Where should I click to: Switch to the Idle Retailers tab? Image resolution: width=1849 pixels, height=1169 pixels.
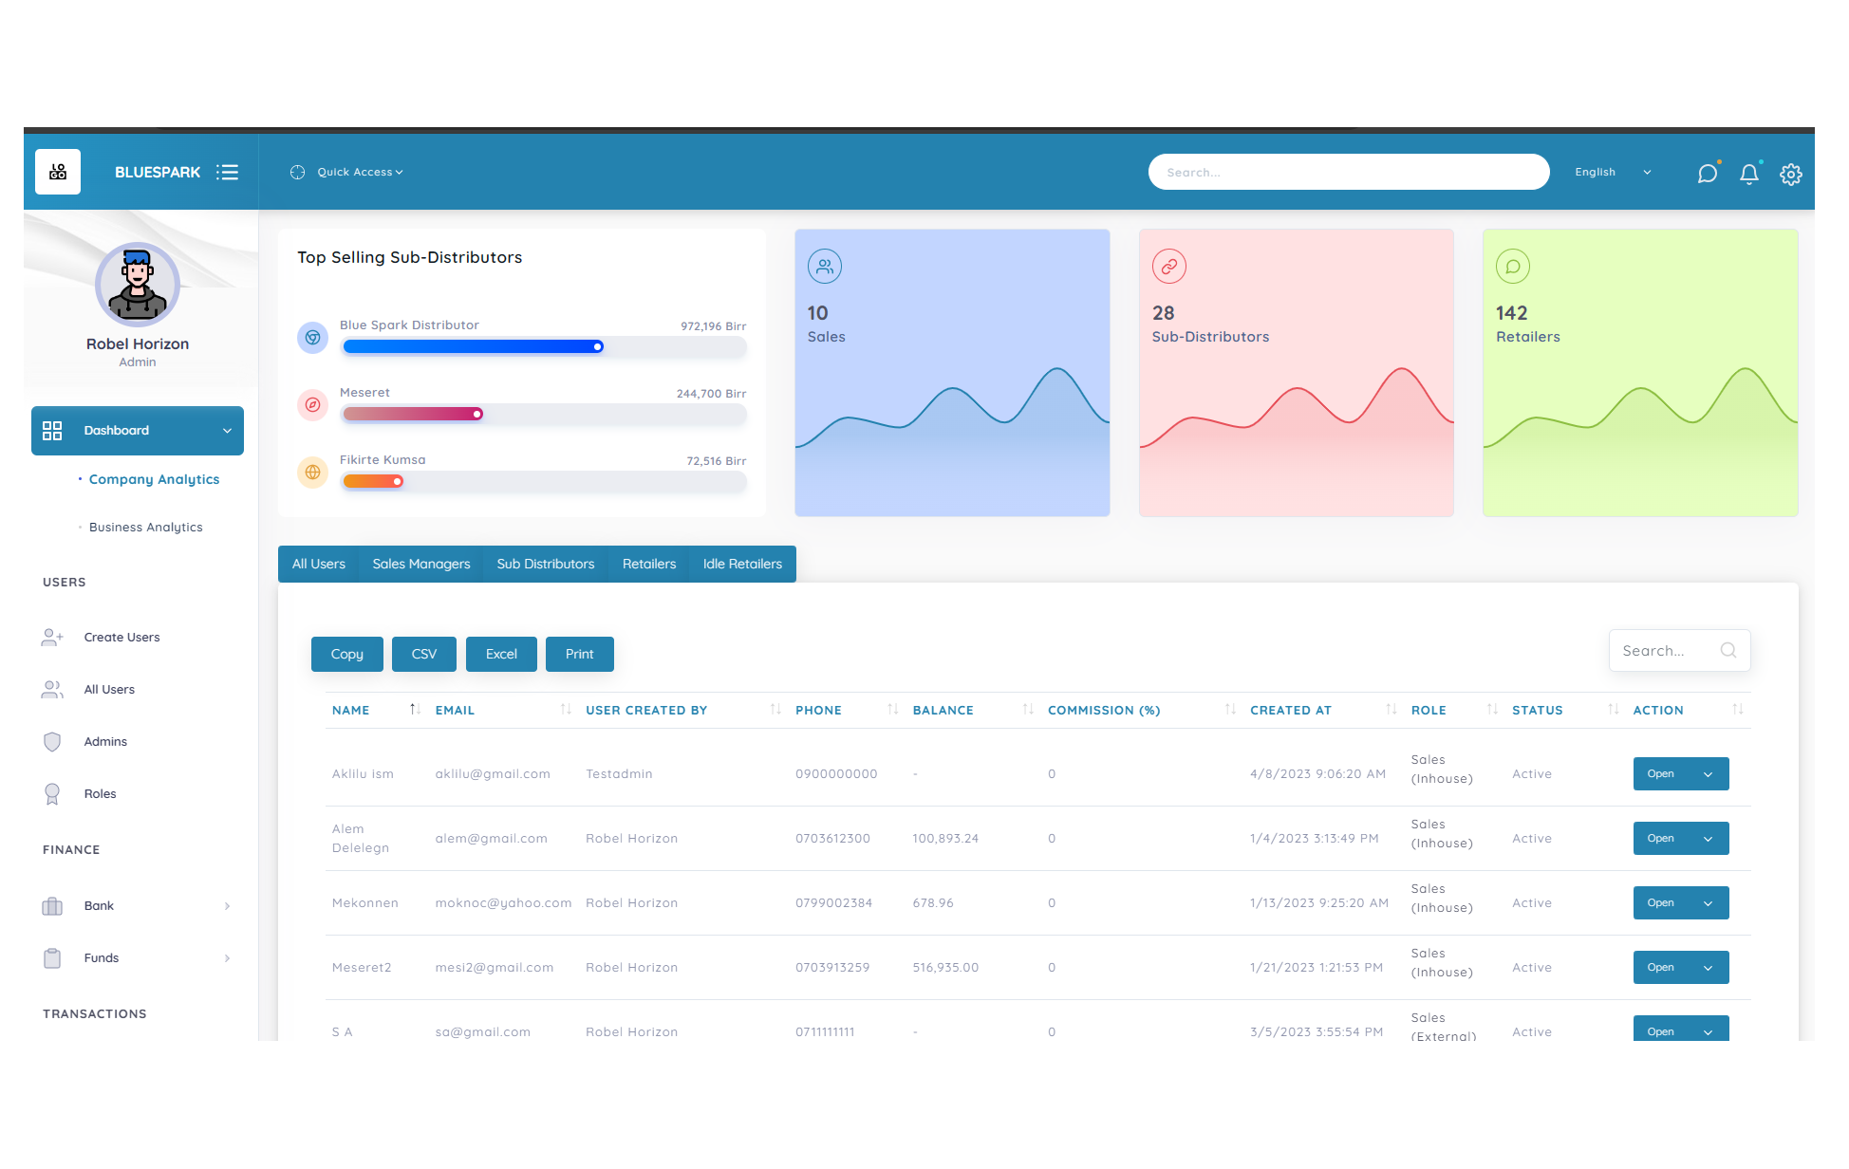742,564
